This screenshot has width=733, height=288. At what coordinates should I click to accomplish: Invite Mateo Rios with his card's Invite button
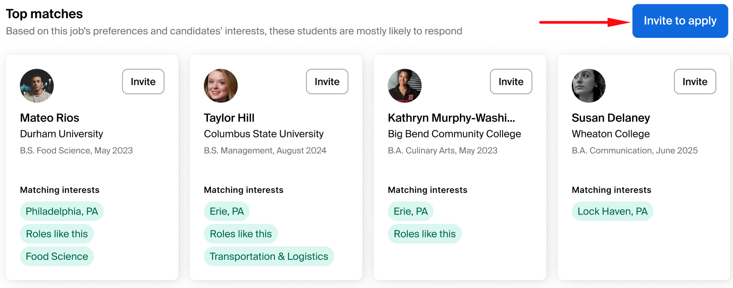point(143,81)
